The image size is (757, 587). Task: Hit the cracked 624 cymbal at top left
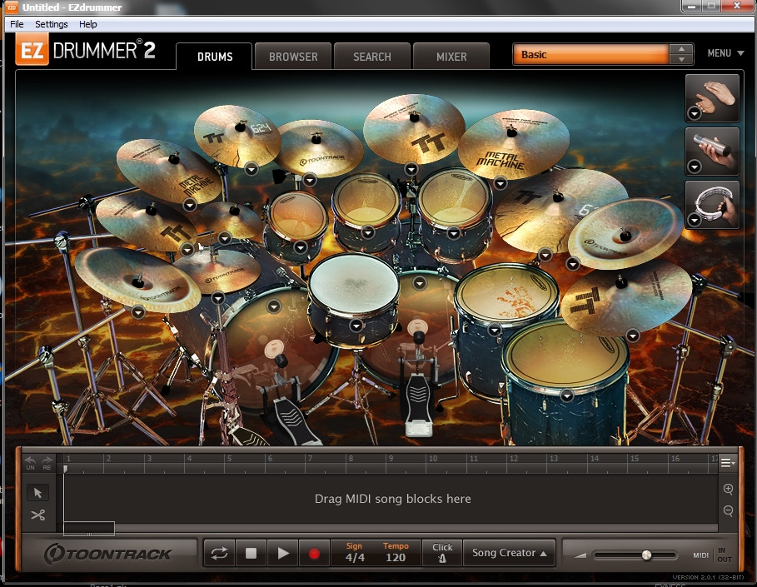coord(237,135)
